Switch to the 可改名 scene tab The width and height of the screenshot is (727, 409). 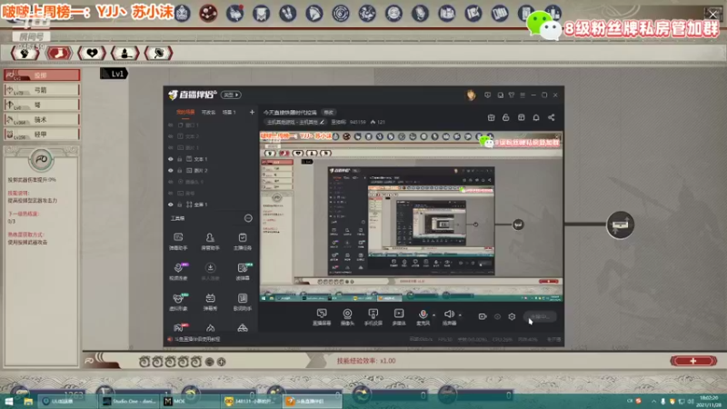point(209,112)
